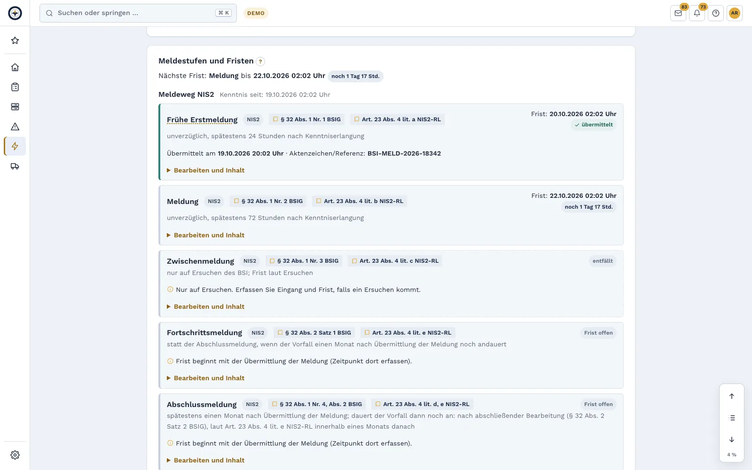752x470 pixels.
Task: Click Frist offen badge on Fortschrittsmeldung
Action: [598, 333]
